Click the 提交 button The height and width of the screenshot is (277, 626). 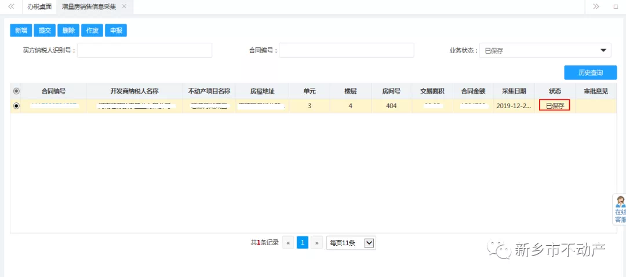(45, 31)
